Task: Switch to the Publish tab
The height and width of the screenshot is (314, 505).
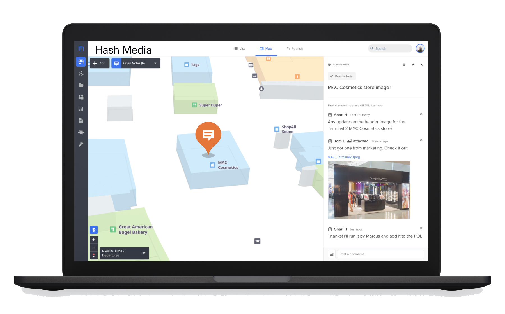Action: [294, 48]
